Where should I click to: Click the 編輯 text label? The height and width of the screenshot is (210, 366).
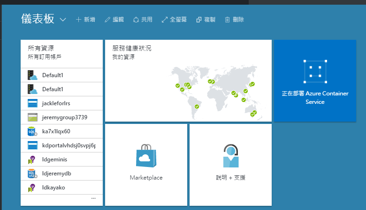[x=118, y=20]
